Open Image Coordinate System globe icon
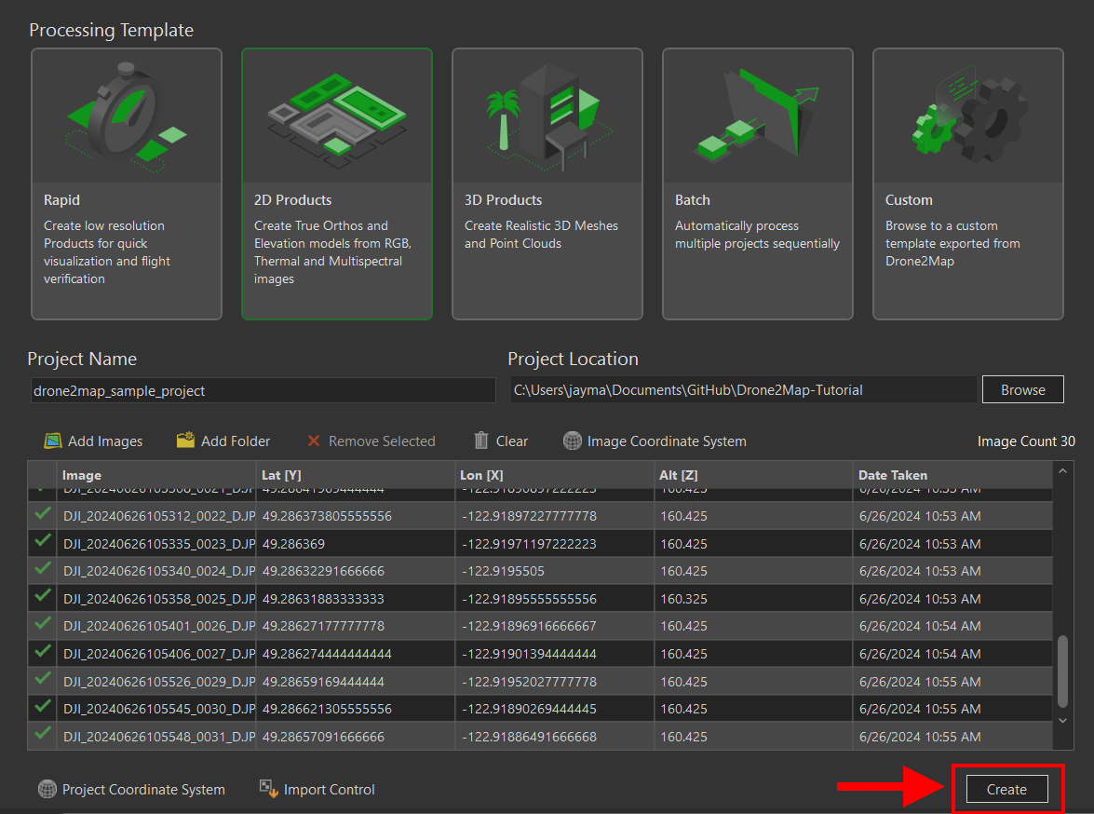This screenshot has width=1094, height=814. coord(573,441)
